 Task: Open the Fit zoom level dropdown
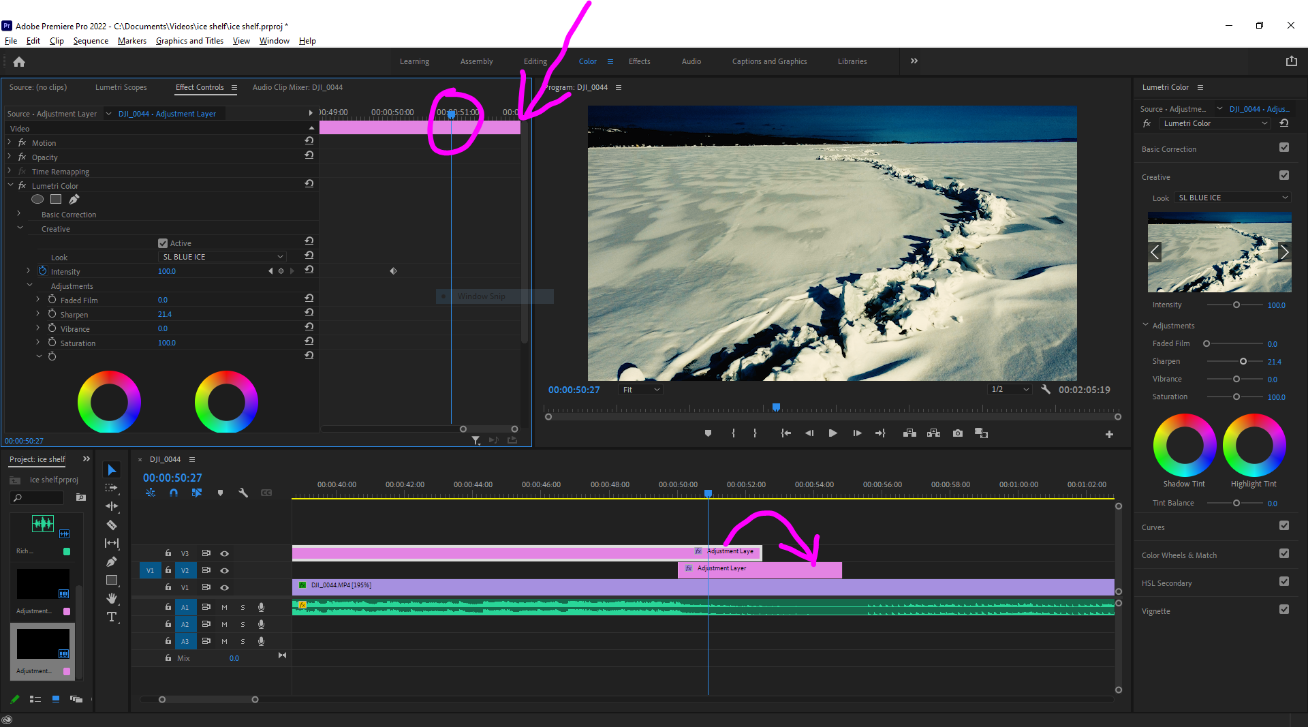tap(639, 389)
